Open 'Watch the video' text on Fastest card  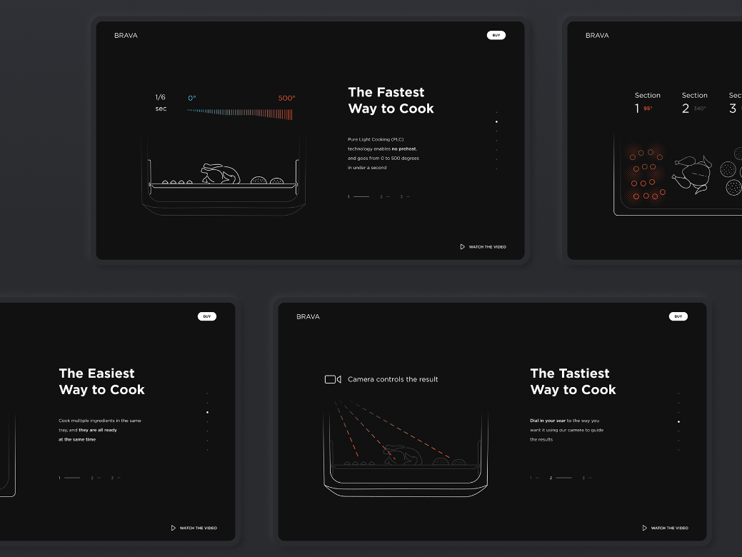(488, 247)
